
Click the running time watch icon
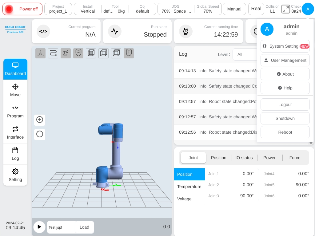186,31
